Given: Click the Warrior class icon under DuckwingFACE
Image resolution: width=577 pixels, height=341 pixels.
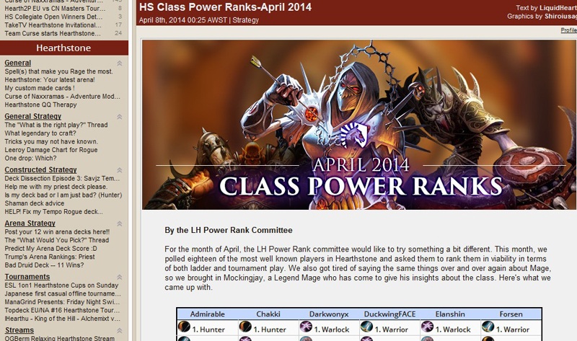Looking at the screenshot, I should [x=366, y=327].
